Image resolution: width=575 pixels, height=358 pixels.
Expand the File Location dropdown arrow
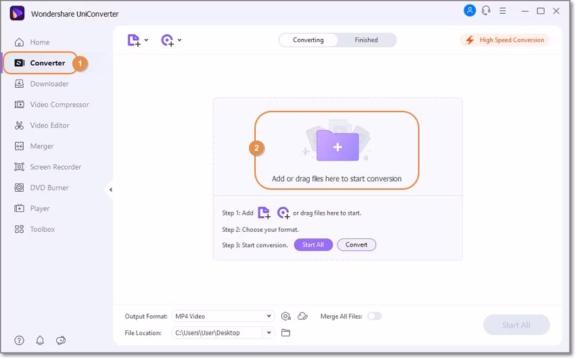pyautogui.click(x=269, y=333)
